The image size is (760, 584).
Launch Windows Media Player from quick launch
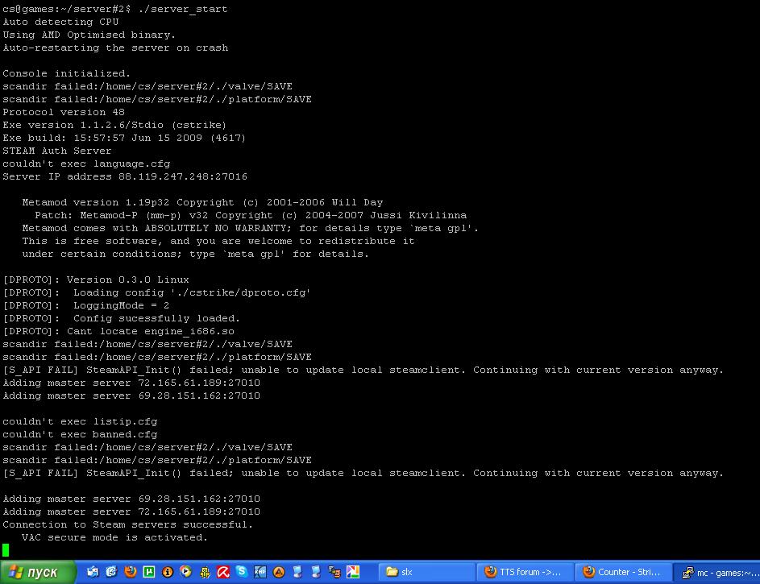[185, 572]
